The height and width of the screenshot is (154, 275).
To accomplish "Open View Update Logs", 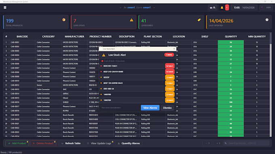I will pyautogui.click(x=99, y=144).
